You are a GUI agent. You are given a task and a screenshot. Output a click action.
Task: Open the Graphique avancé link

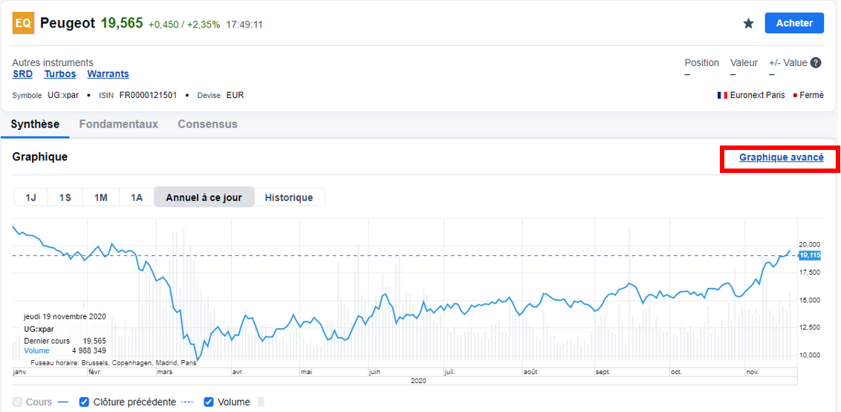point(782,157)
